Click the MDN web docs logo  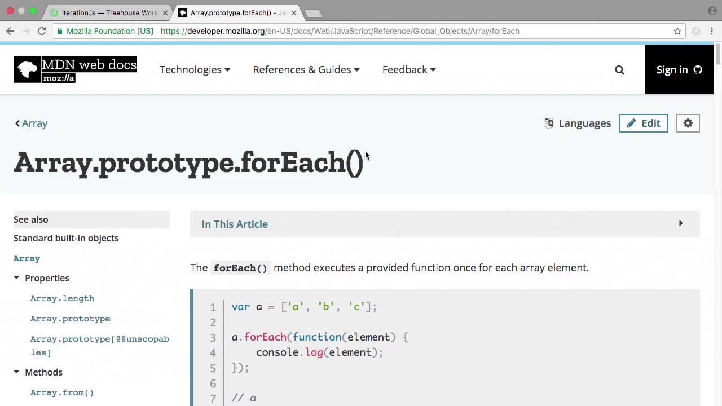pyautogui.click(x=75, y=69)
